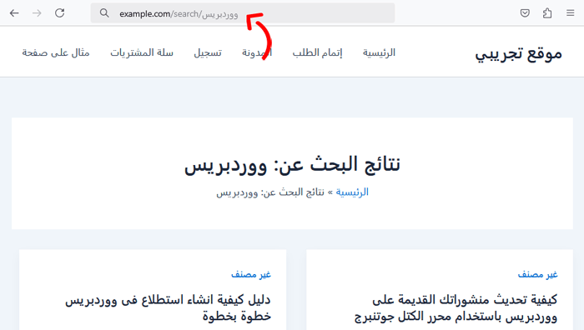Image resolution: width=584 pixels, height=330 pixels.
Task: Open post دليل كيفية انشاء استطلاع
Action: tap(168, 308)
